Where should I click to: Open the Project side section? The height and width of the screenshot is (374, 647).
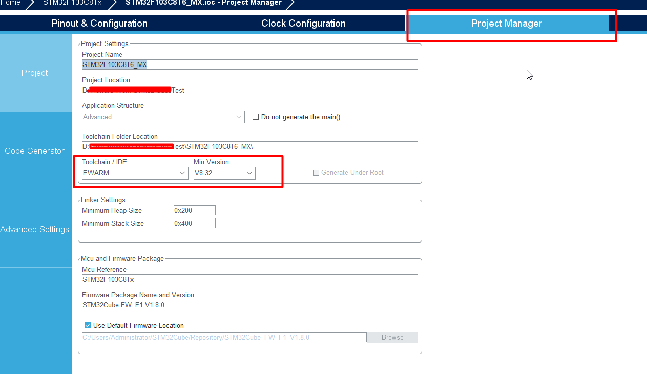(x=35, y=73)
